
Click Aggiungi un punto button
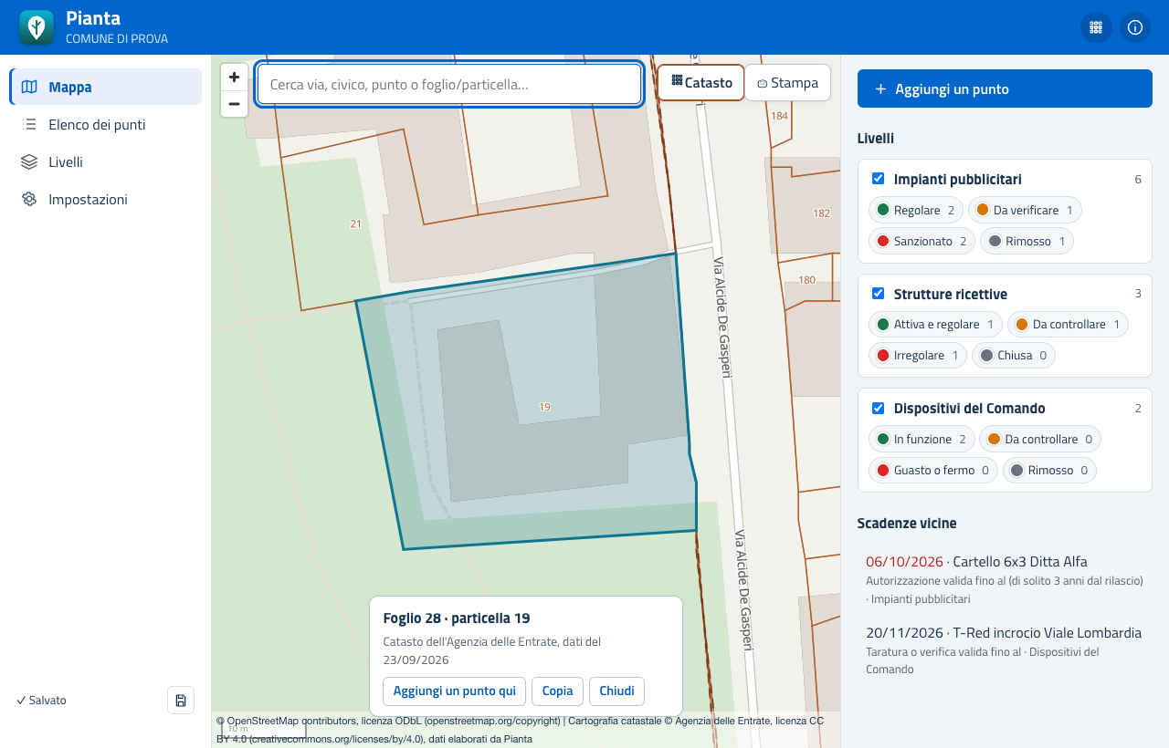point(1005,88)
